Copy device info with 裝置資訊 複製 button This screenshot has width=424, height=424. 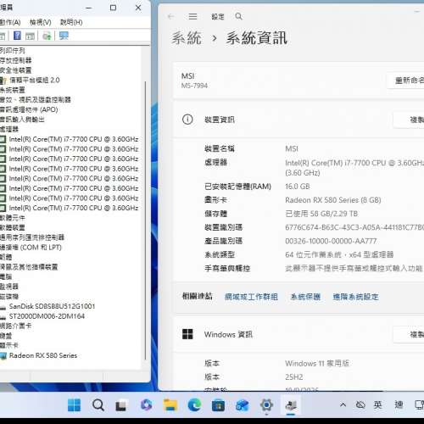point(410,120)
